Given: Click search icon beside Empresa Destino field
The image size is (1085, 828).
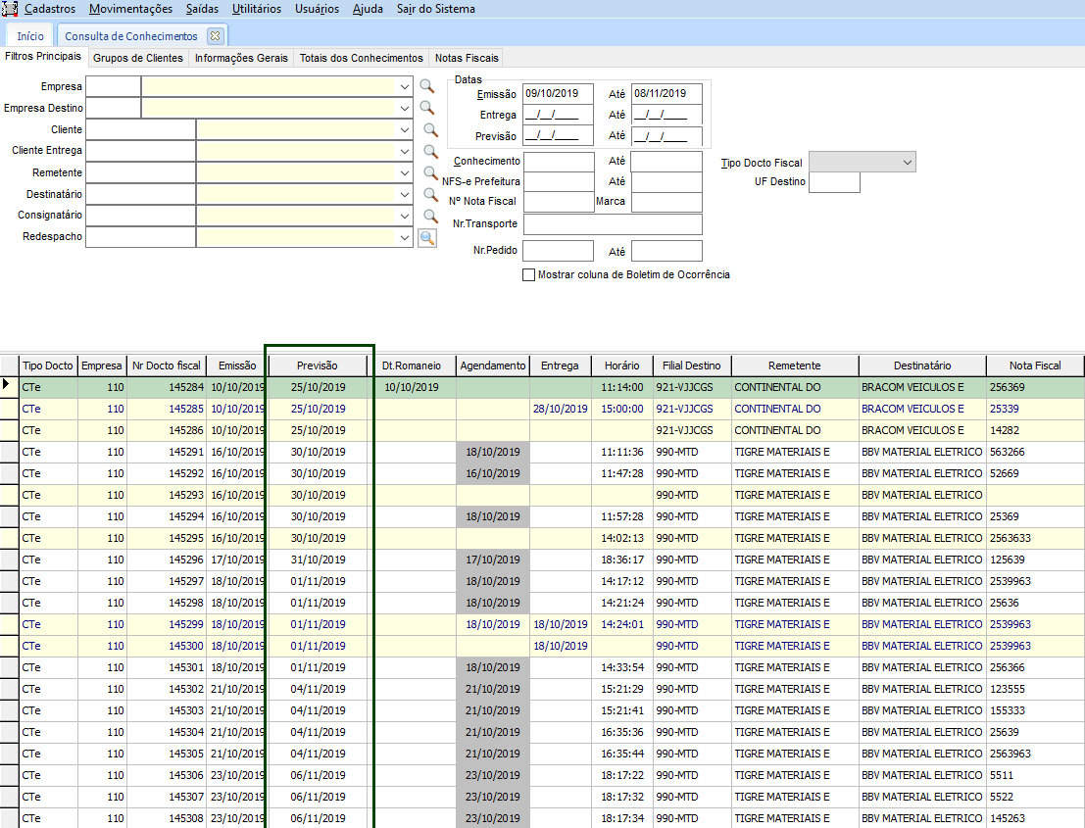Looking at the screenshot, I should tap(426, 108).
